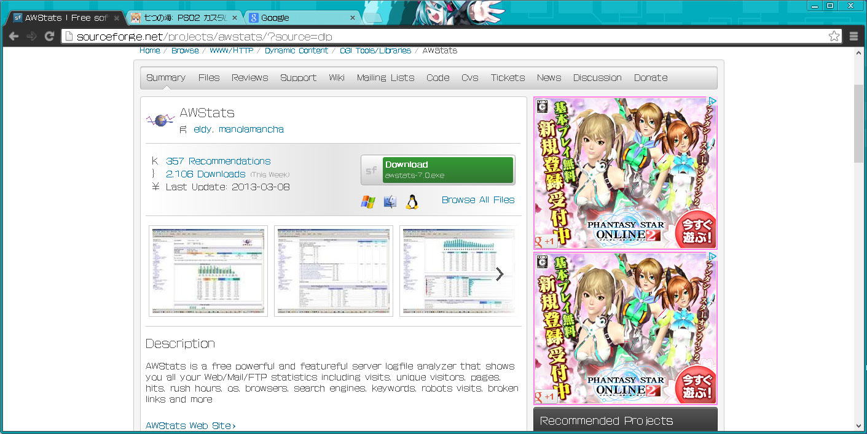The image size is (867, 434).
Task: Click the Google +1 badge on the upper ad
Action: (545, 241)
